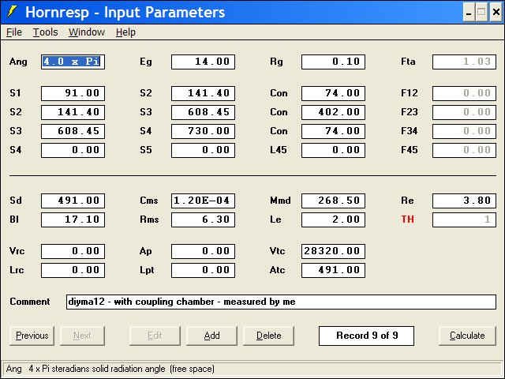The width and height of the screenshot is (505, 379).
Task: Select the Ang field showing 4.0 x Pi
Action: pyautogui.click(x=73, y=62)
